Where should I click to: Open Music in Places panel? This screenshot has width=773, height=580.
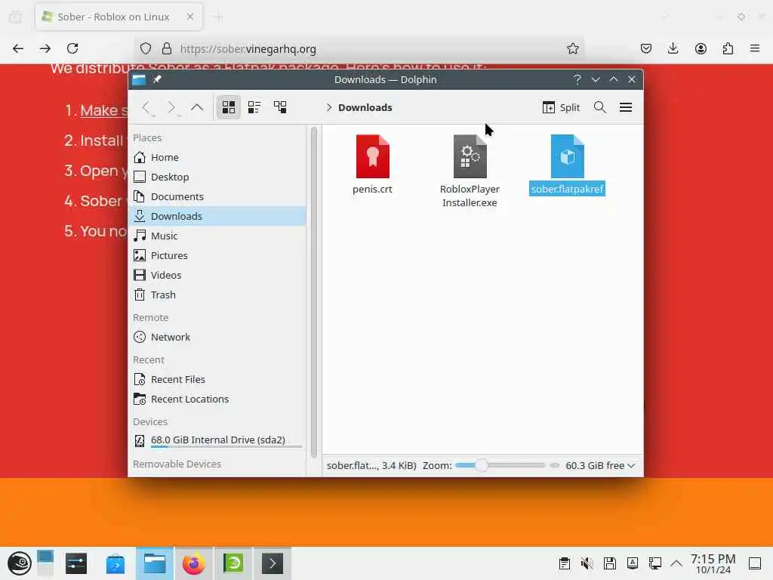(217, 236)
